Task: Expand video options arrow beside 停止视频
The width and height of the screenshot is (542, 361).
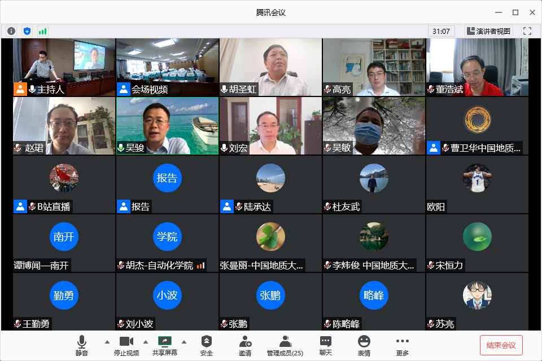Action: pos(146,342)
